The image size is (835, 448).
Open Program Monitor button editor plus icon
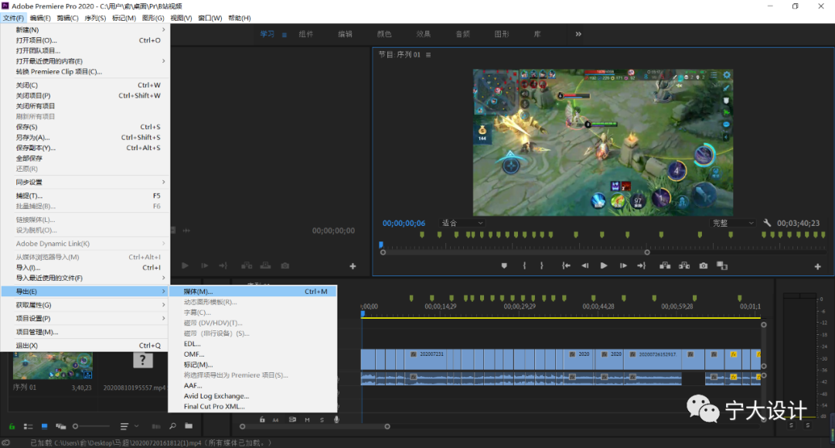point(817,266)
